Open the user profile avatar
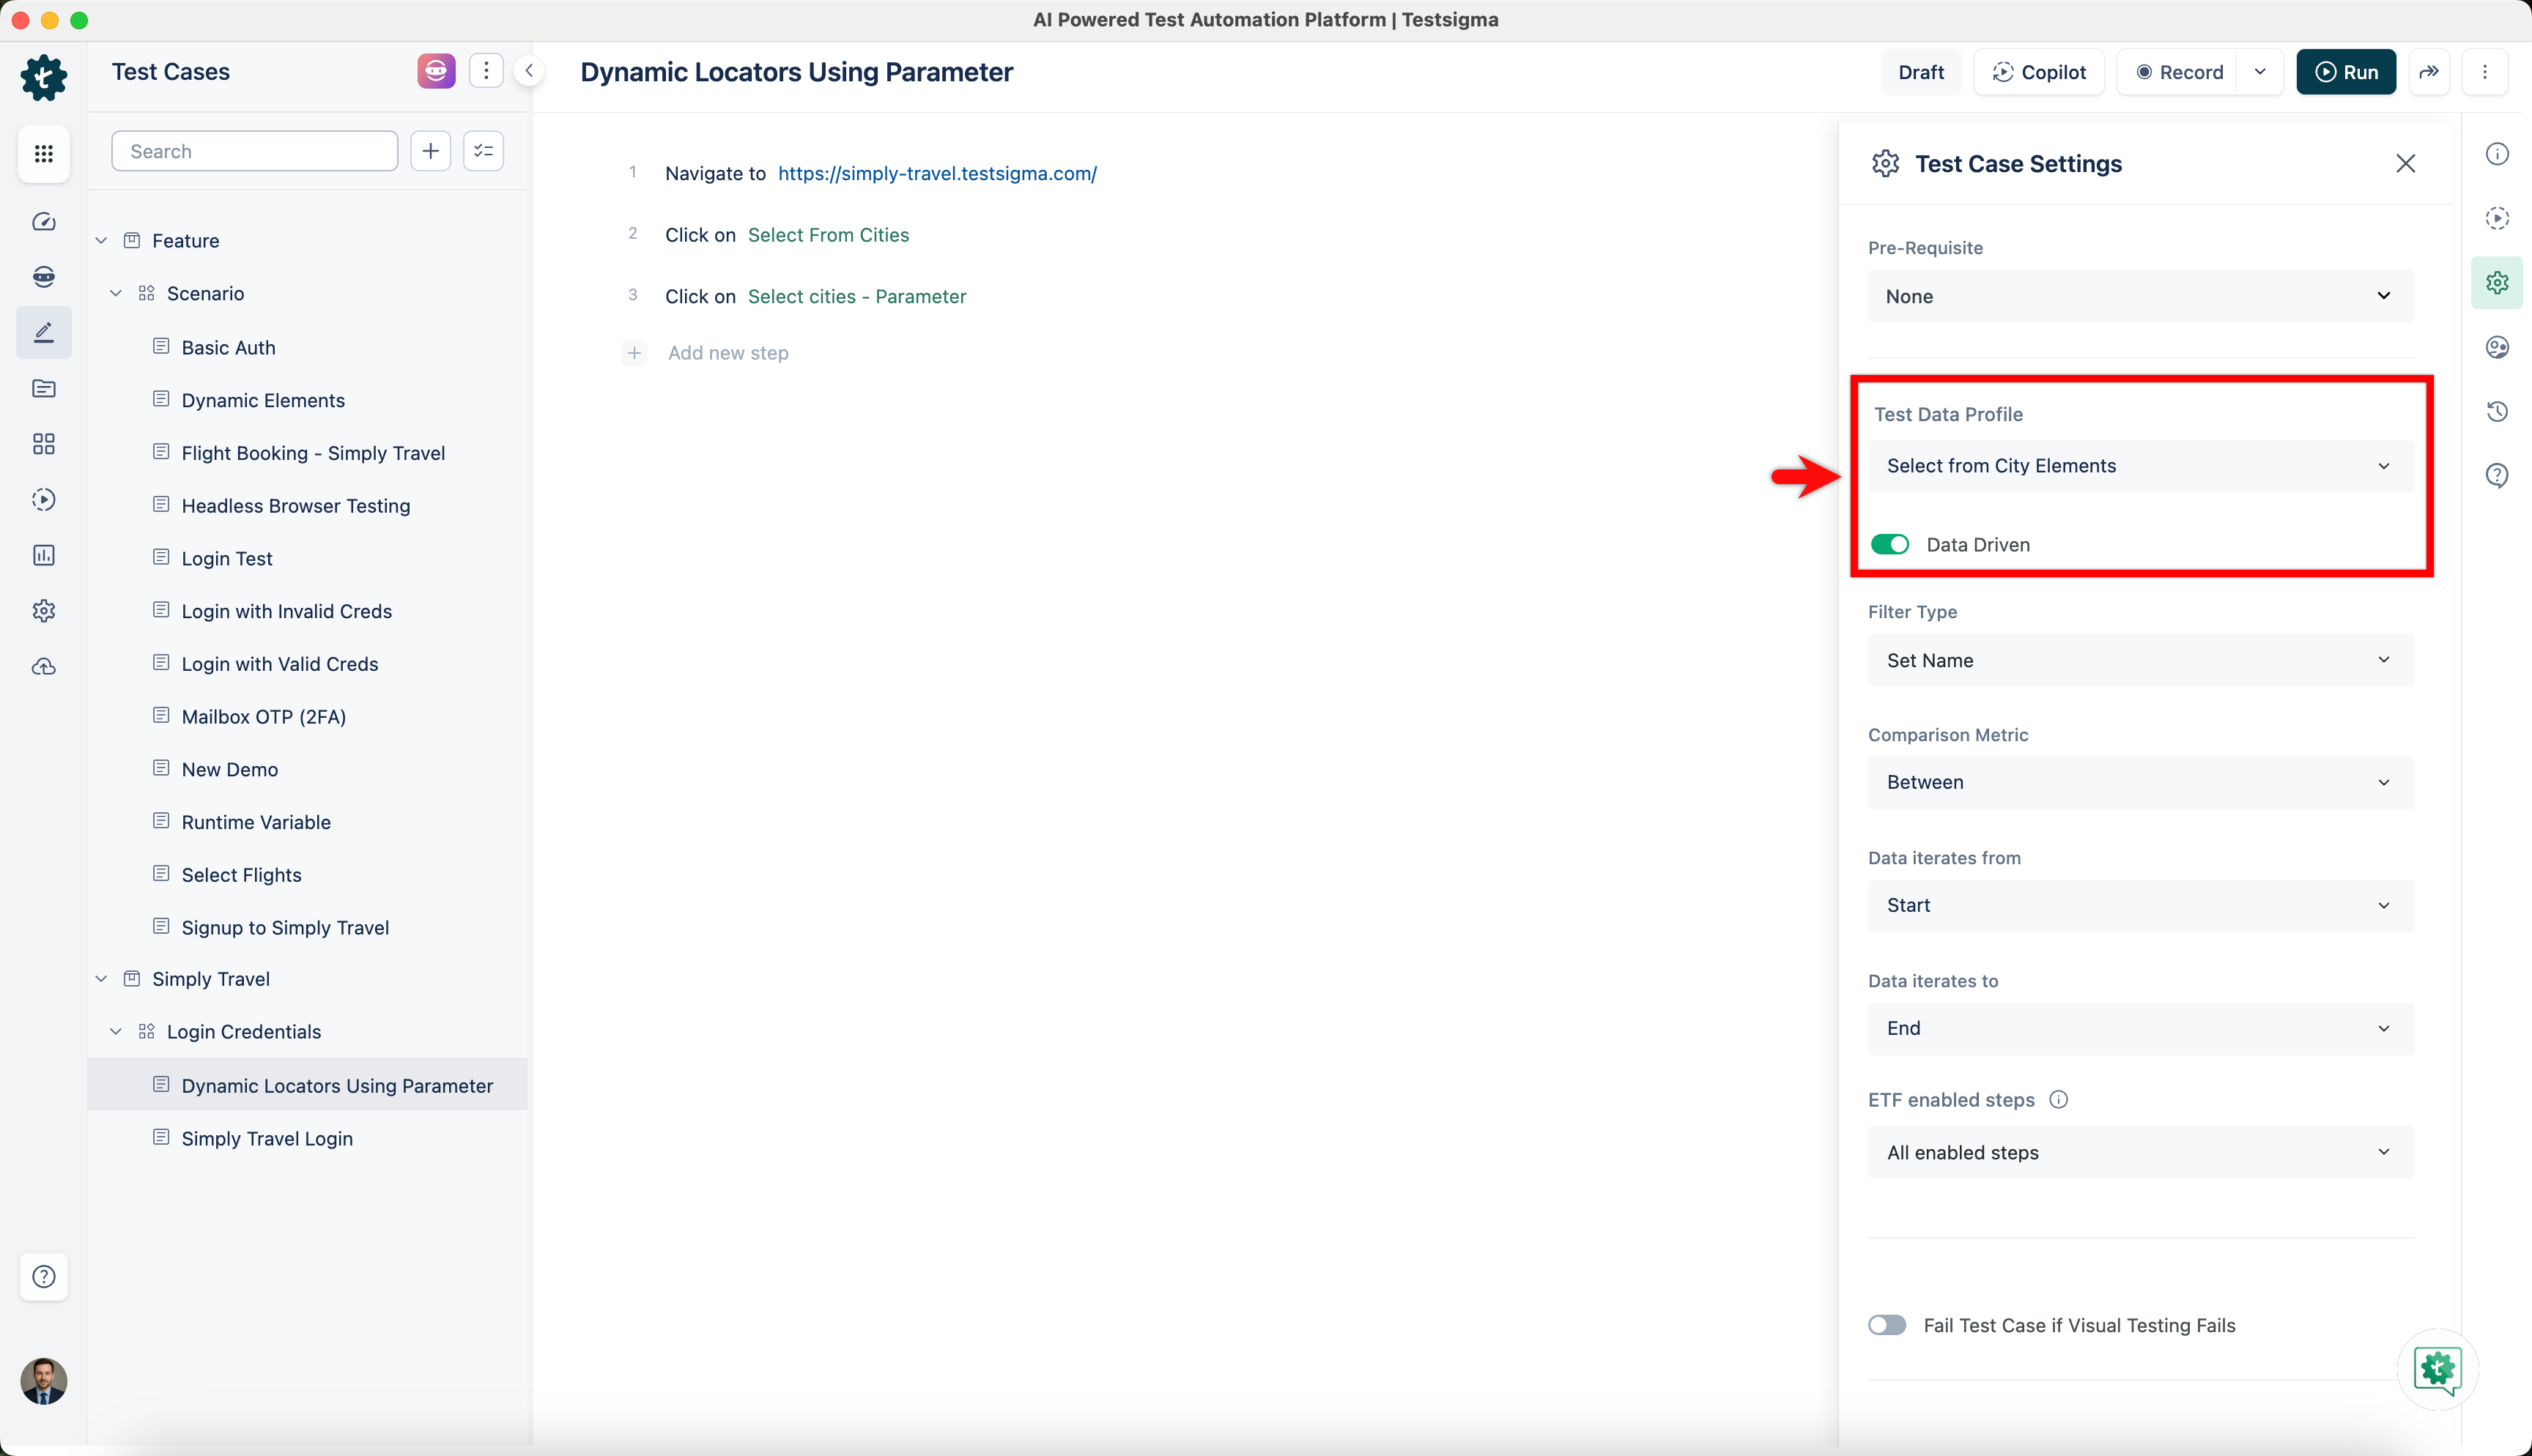 pos(43,1381)
